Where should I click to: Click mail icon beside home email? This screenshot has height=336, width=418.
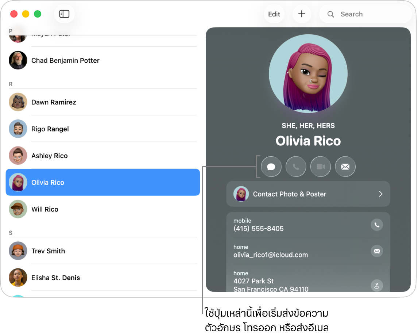tap(377, 251)
